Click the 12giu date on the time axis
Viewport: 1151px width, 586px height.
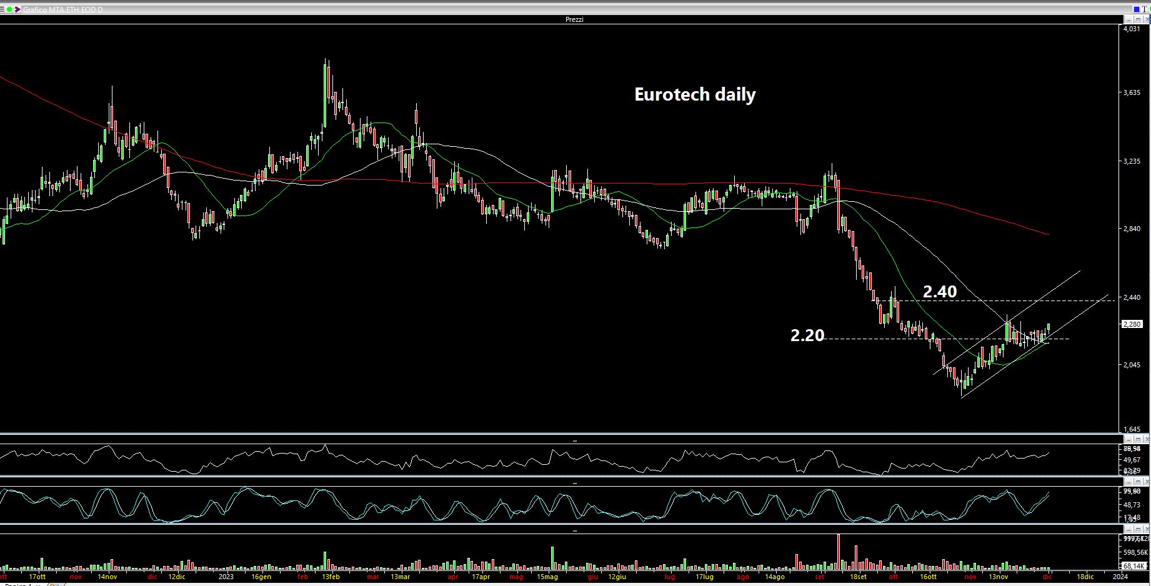point(617,577)
